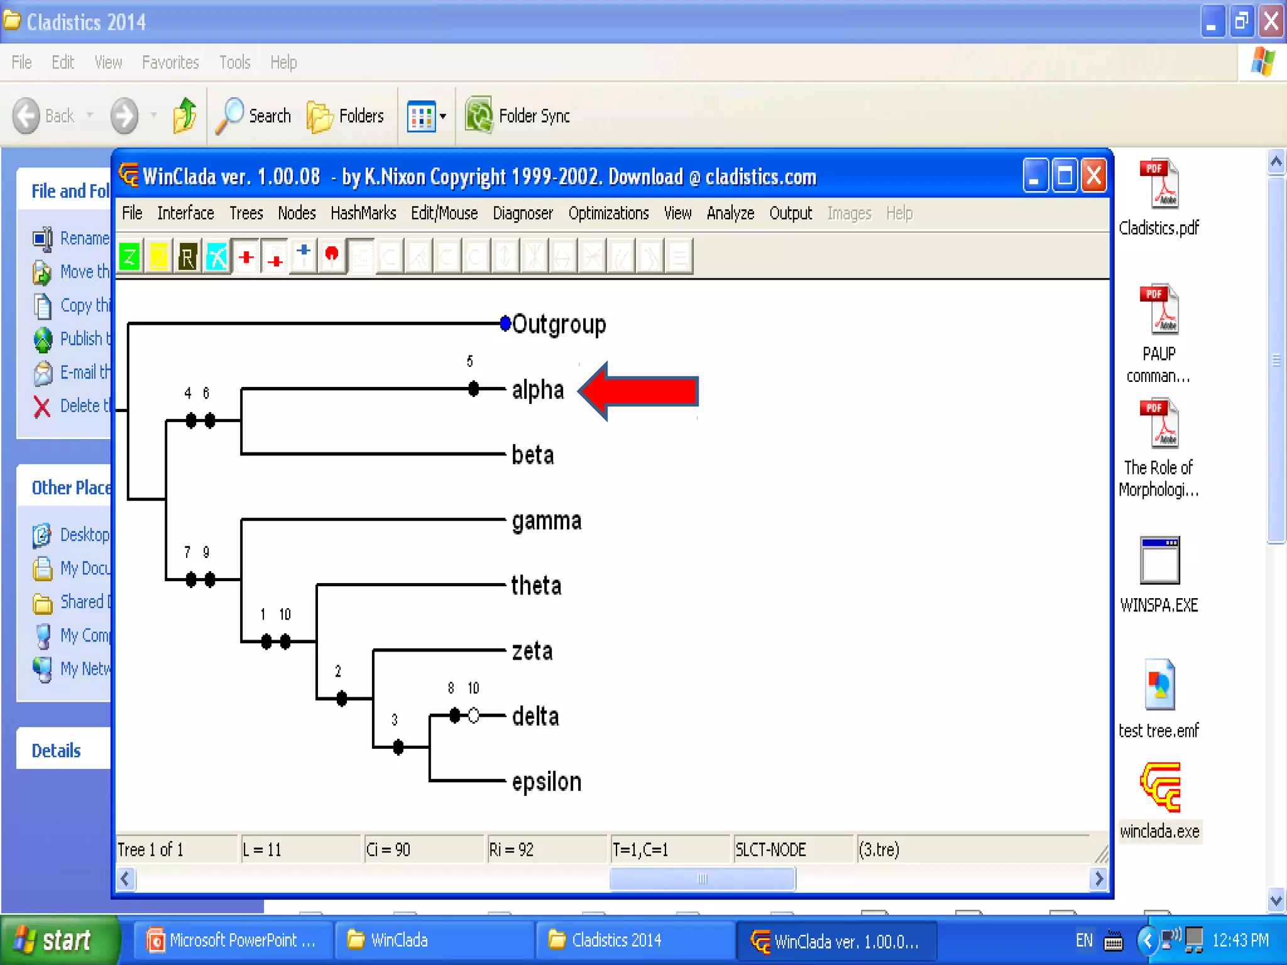Expand the Details panel in the sidebar
This screenshot has width=1287, height=965.
pyautogui.click(x=57, y=750)
